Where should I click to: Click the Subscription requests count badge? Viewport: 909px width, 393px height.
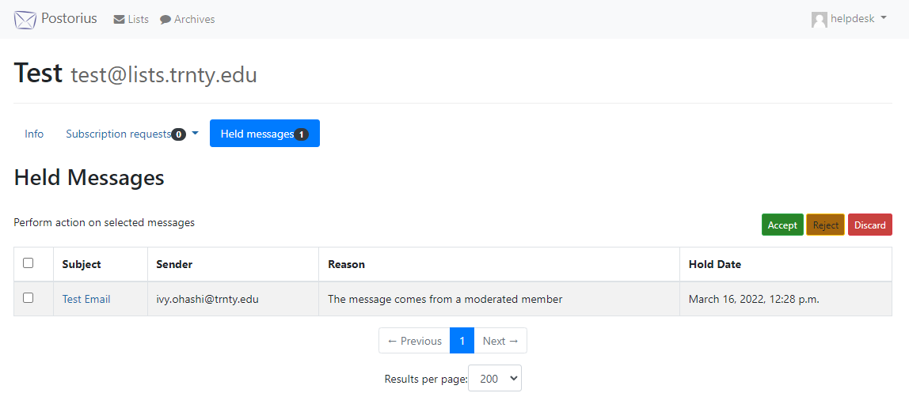(179, 134)
